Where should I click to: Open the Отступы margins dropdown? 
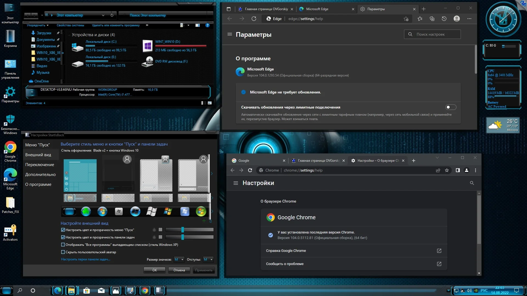(x=208, y=260)
